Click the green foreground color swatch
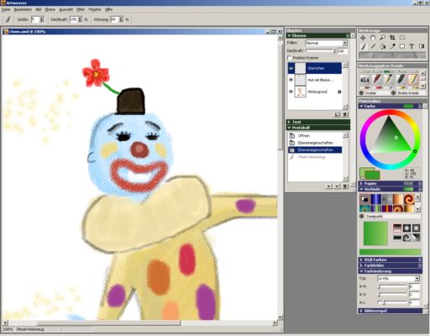This screenshot has height=336, width=430. [373, 176]
